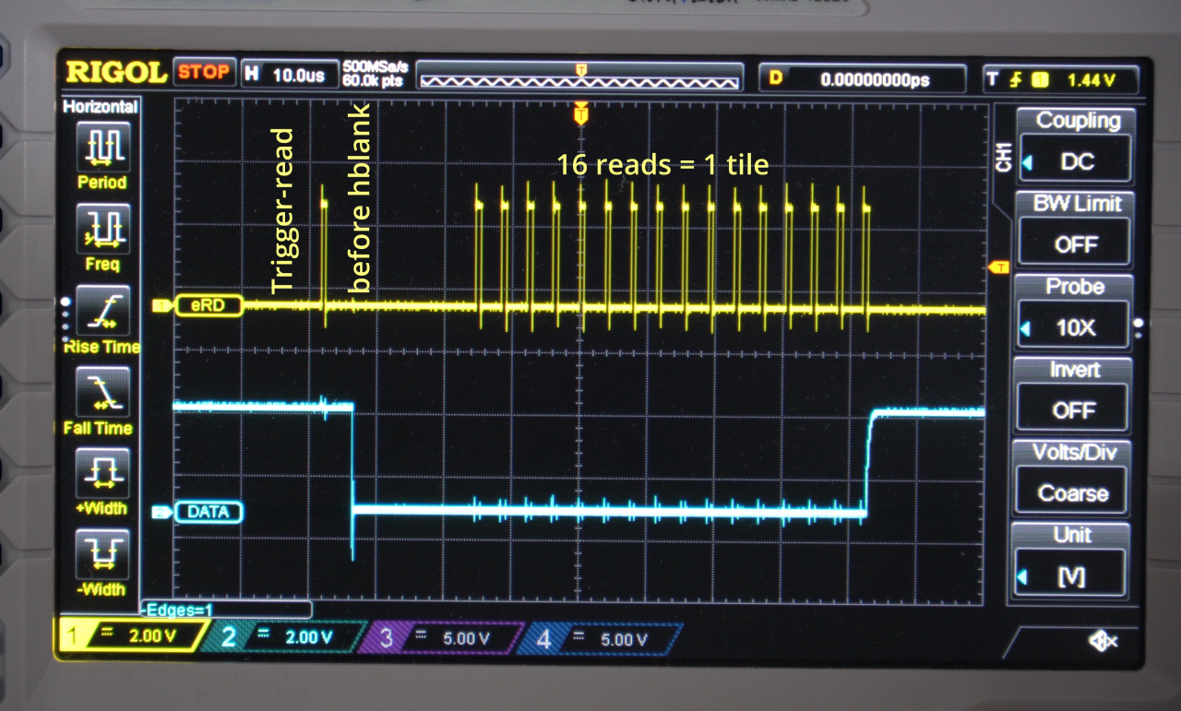Select the Freq measurement icon
The image size is (1181, 711).
click(101, 229)
